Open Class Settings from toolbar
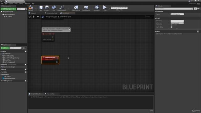Screen dimensions: 201x113 click(76, 8)
